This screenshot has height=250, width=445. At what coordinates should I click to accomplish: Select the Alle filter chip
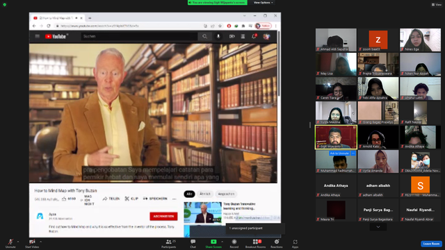click(x=189, y=194)
